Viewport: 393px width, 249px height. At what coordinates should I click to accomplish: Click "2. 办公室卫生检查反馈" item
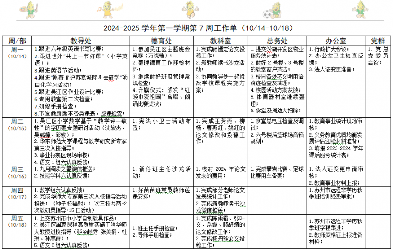point(336,59)
